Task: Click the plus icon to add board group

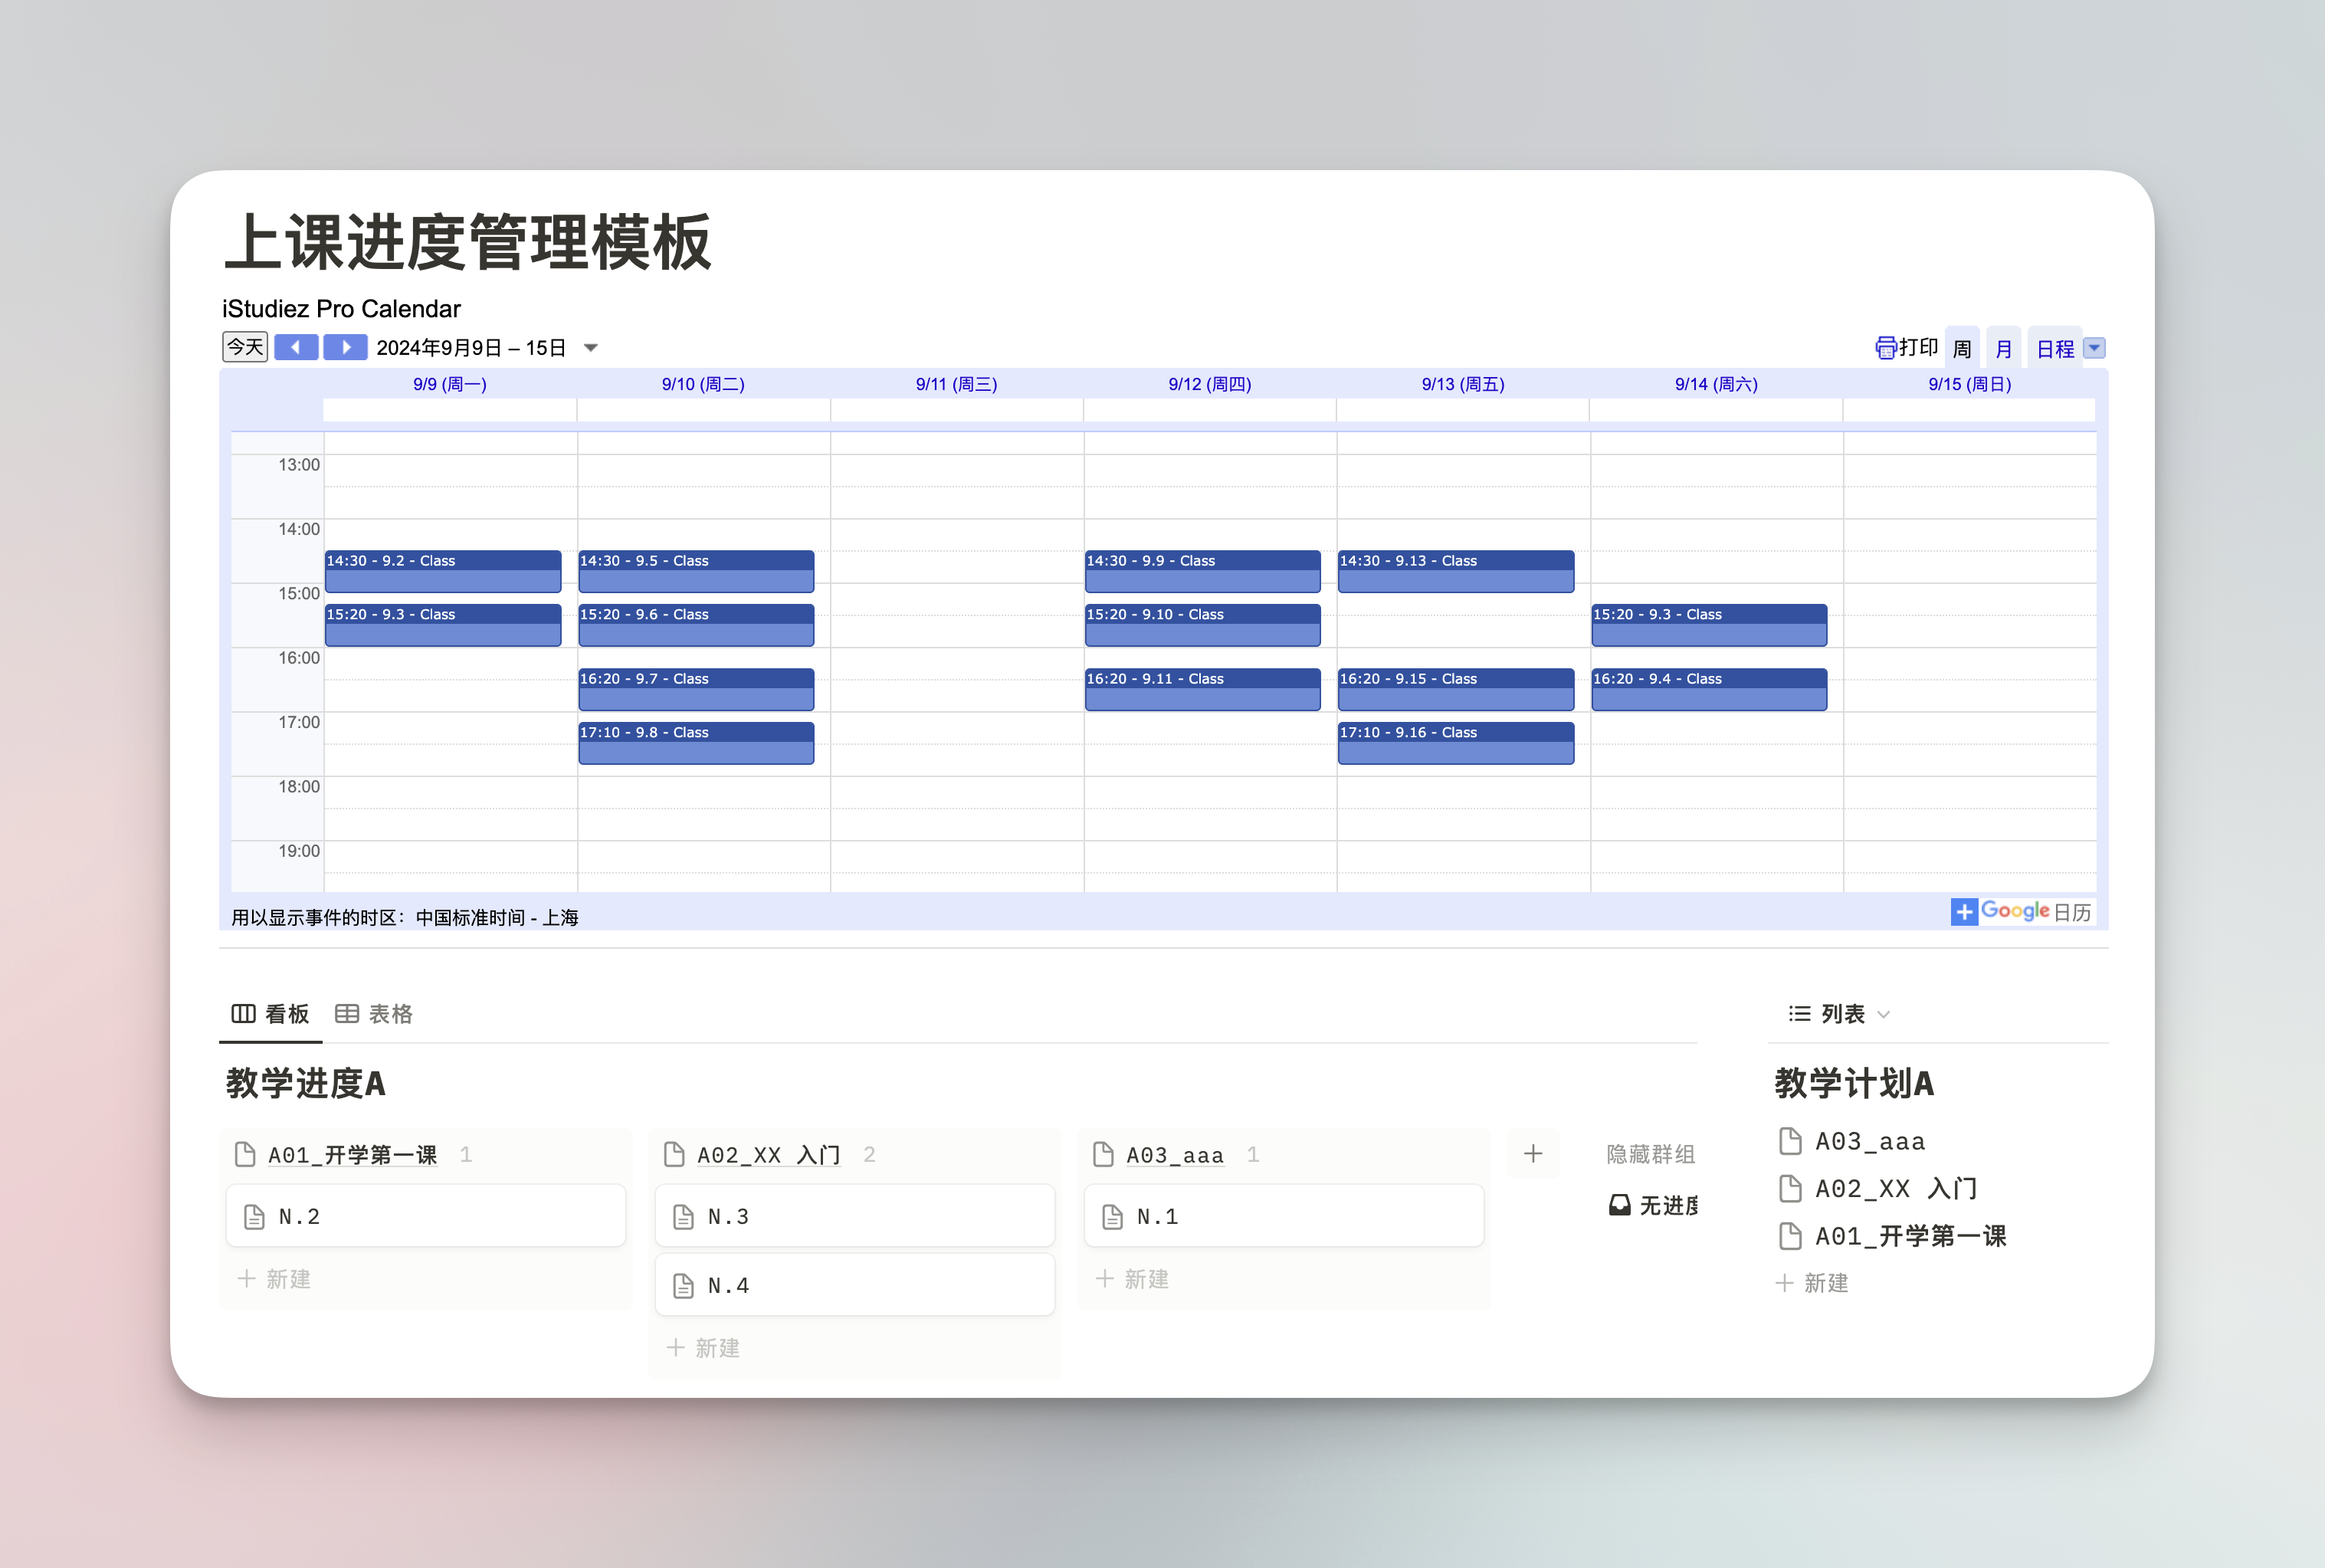Action: coord(1532,1154)
